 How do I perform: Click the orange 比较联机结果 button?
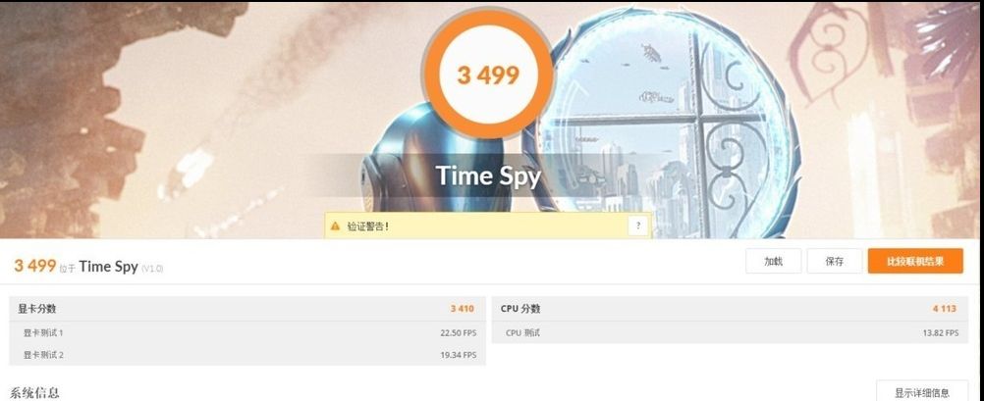point(915,261)
